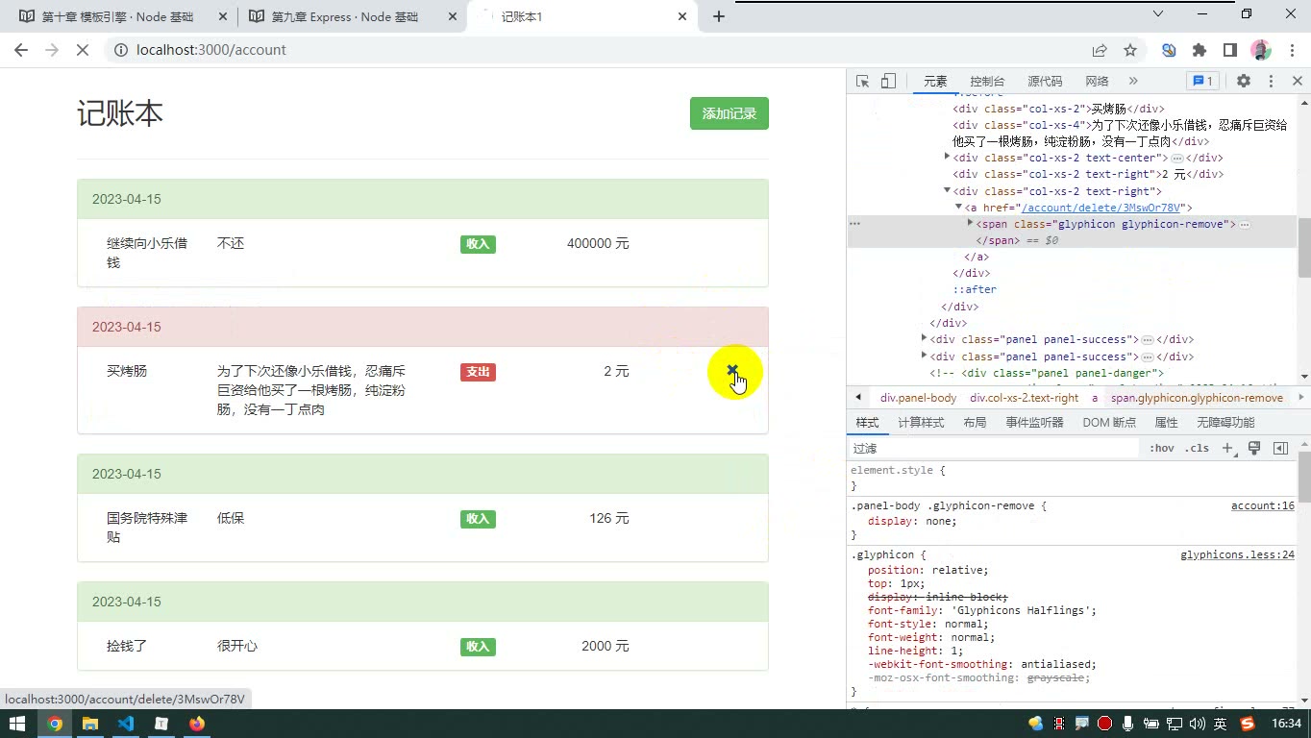Open the Chrome extensions puzzle icon
The width and height of the screenshot is (1311, 738).
click(x=1200, y=50)
